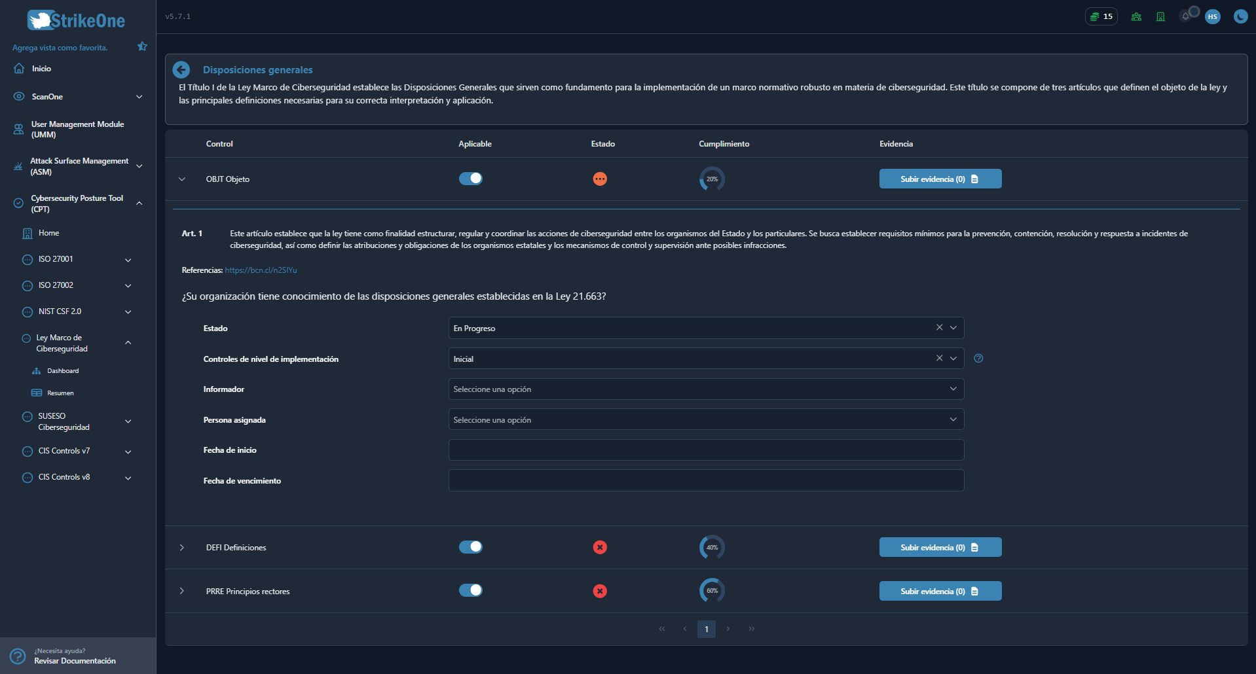Click the help question icon in sidebar footer
The image size is (1256, 674).
click(x=18, y=656)
